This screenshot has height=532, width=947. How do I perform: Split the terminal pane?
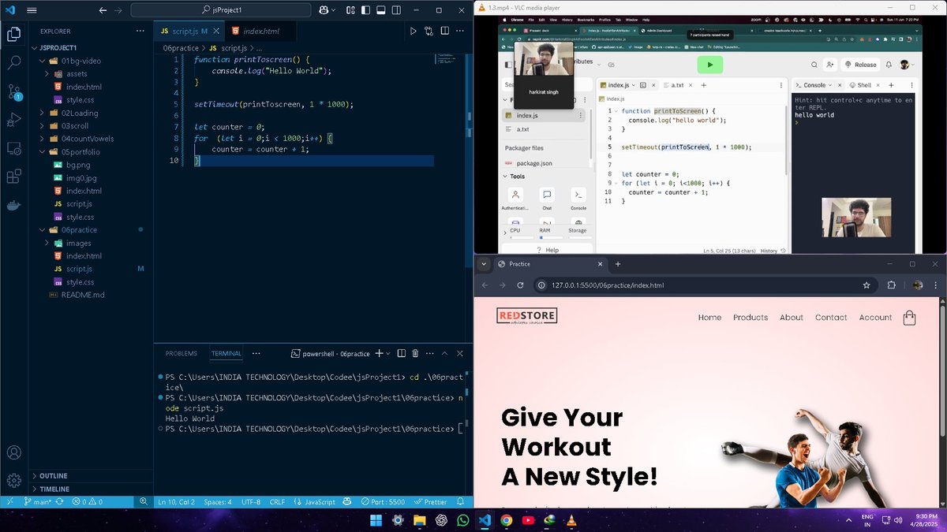click(x=402, y=353)
